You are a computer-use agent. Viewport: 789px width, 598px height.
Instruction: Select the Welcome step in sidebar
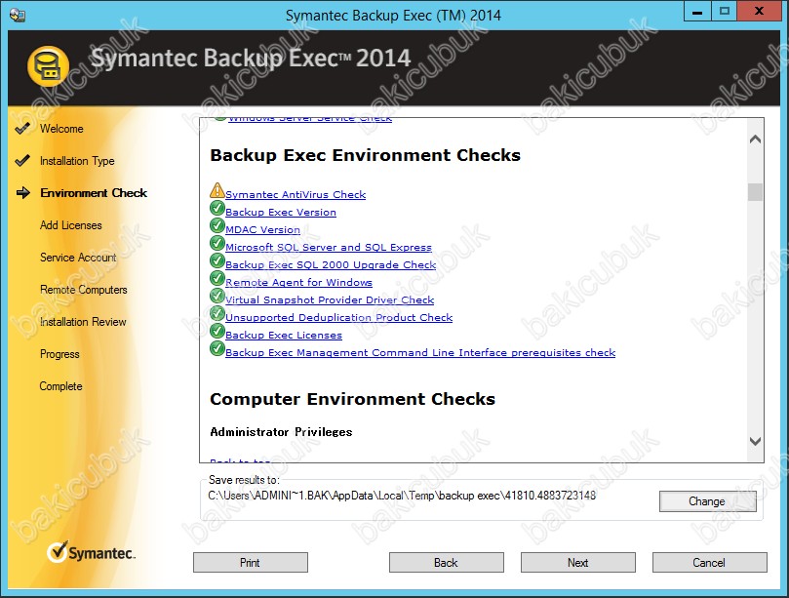tap(61, 129)
